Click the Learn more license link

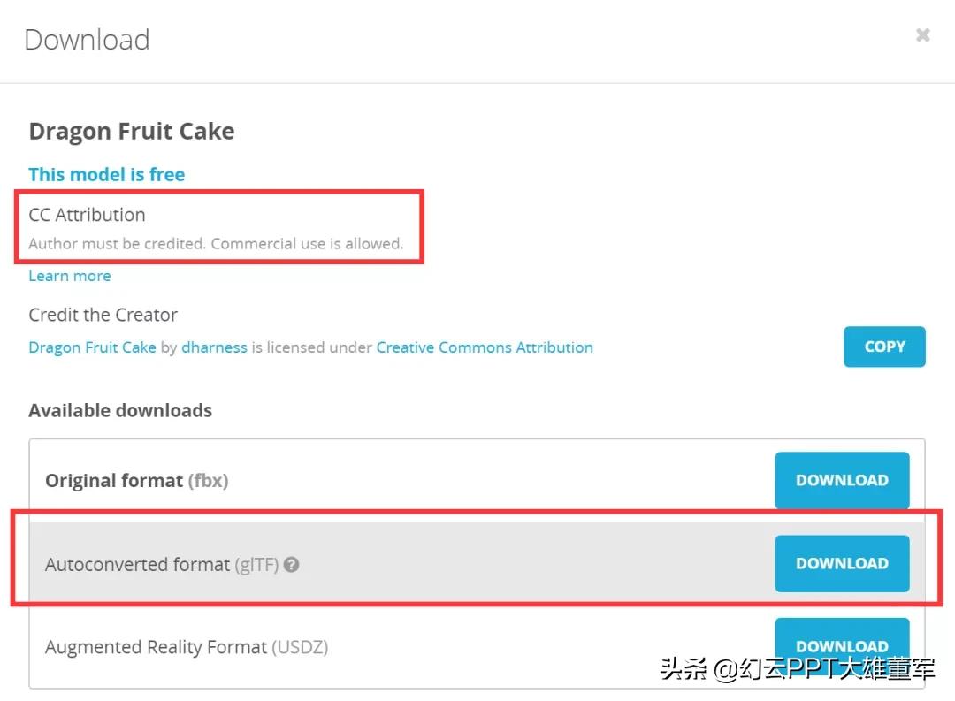pyautogui.click(x=69, y=276)
